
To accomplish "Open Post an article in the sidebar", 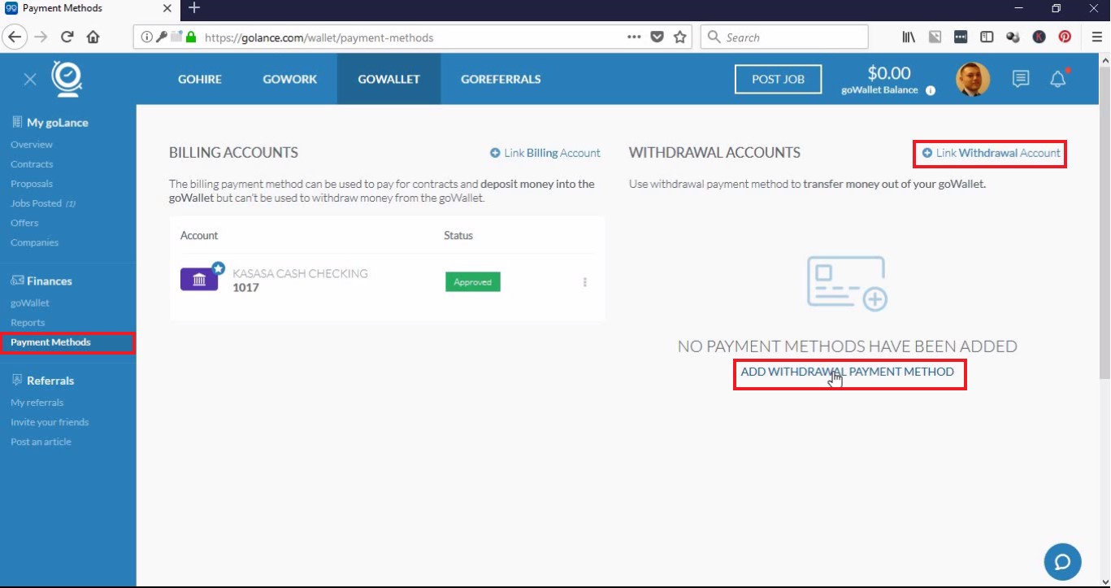I will [41, 442].
